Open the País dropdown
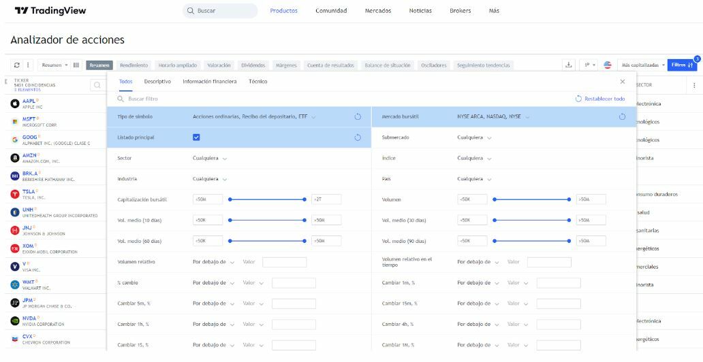This screenshot has width=703, height=362. pos(474,179)
